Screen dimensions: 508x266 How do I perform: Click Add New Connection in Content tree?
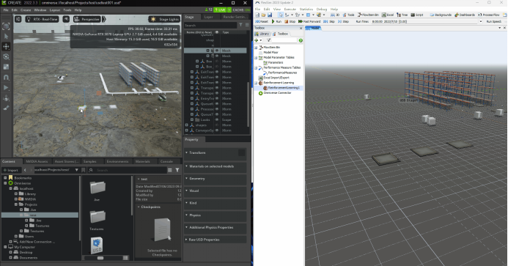click(37, 242)
